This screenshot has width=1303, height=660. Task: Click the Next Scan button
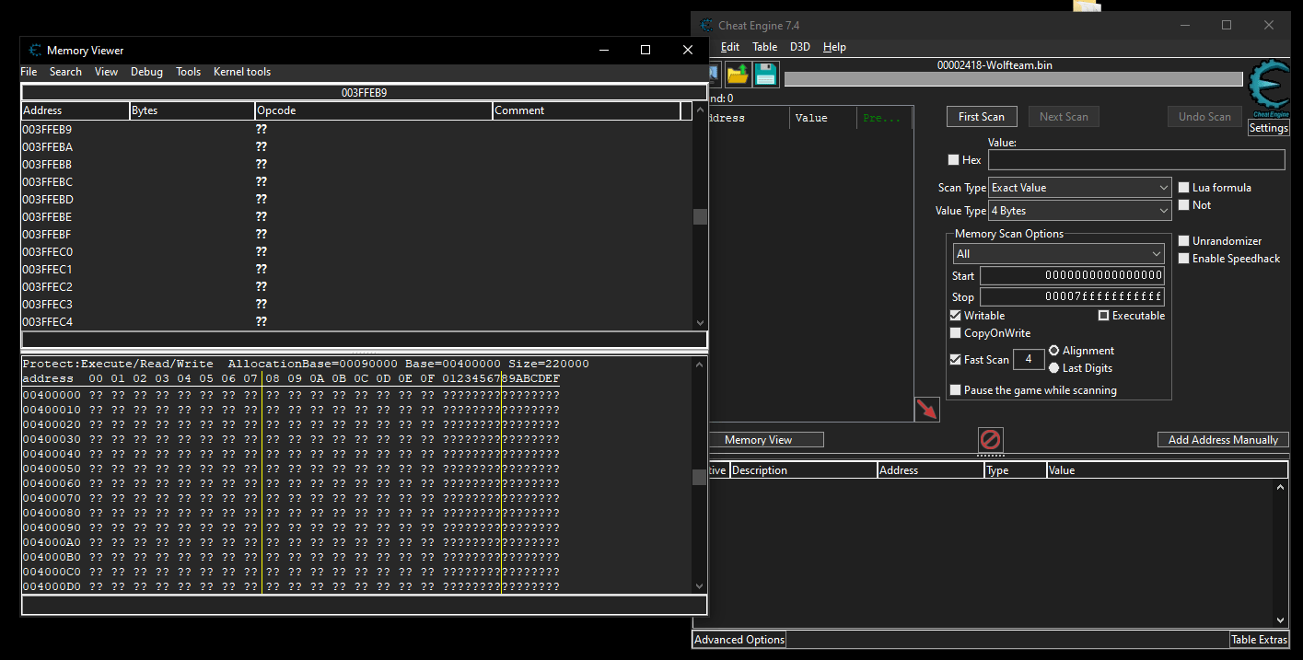(x=1064, y=117)
